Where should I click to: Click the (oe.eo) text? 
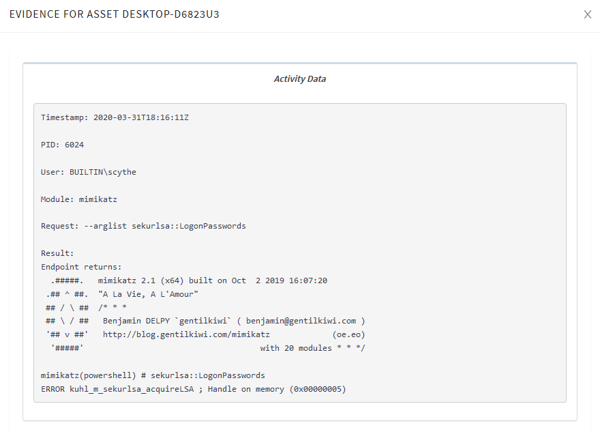348,334
